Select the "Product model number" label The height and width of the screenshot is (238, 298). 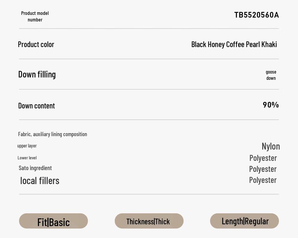35,16
